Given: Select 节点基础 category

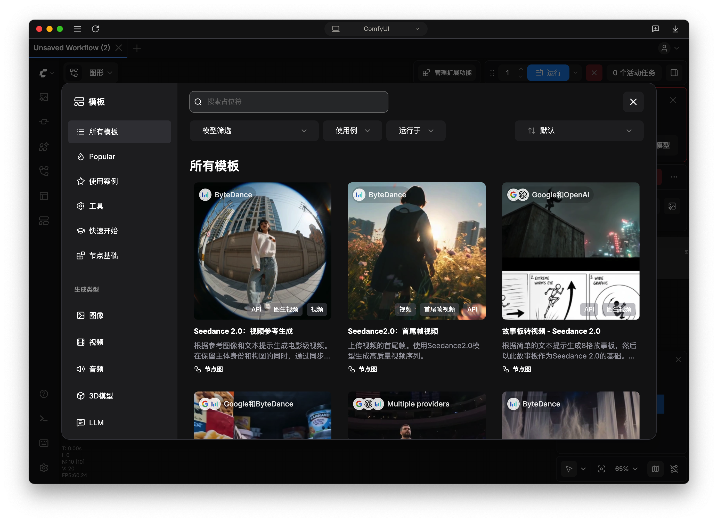Looking at the screenshot, I should pyautogui.click(x=120, y=256).
